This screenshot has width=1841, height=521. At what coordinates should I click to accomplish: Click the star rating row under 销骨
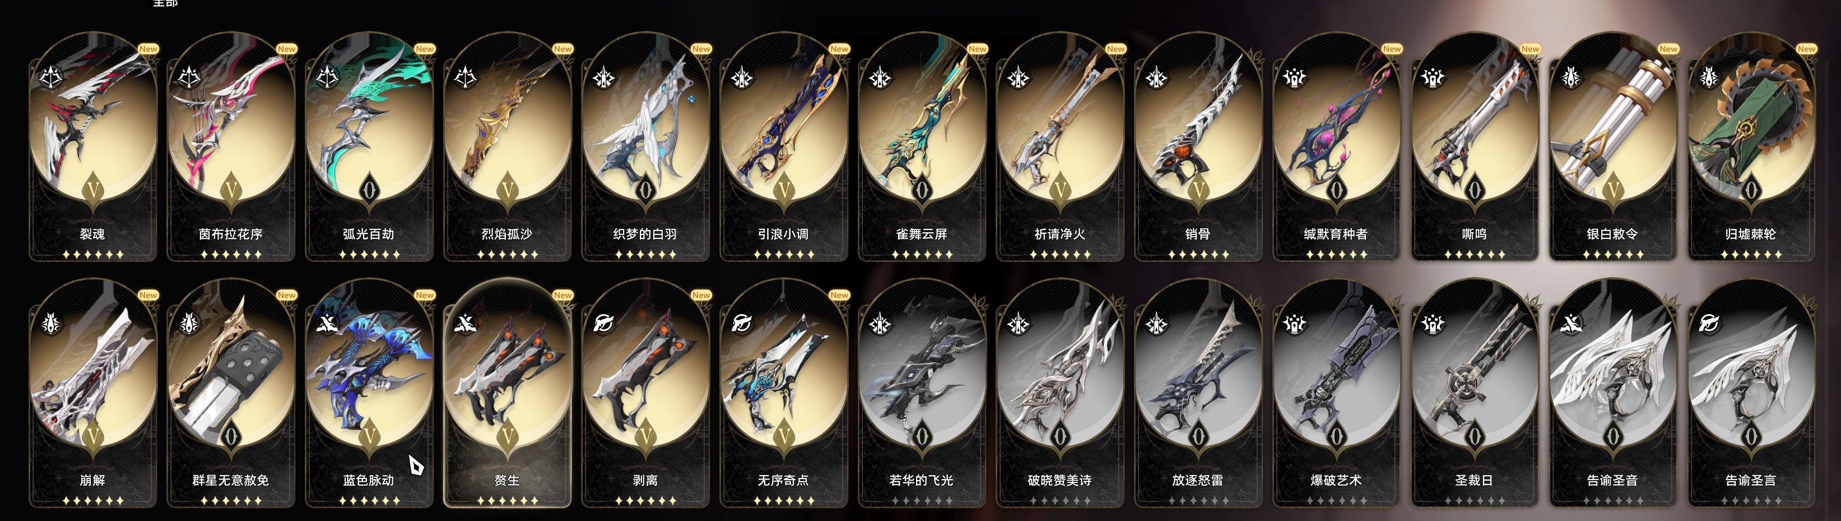point(1198,254)
